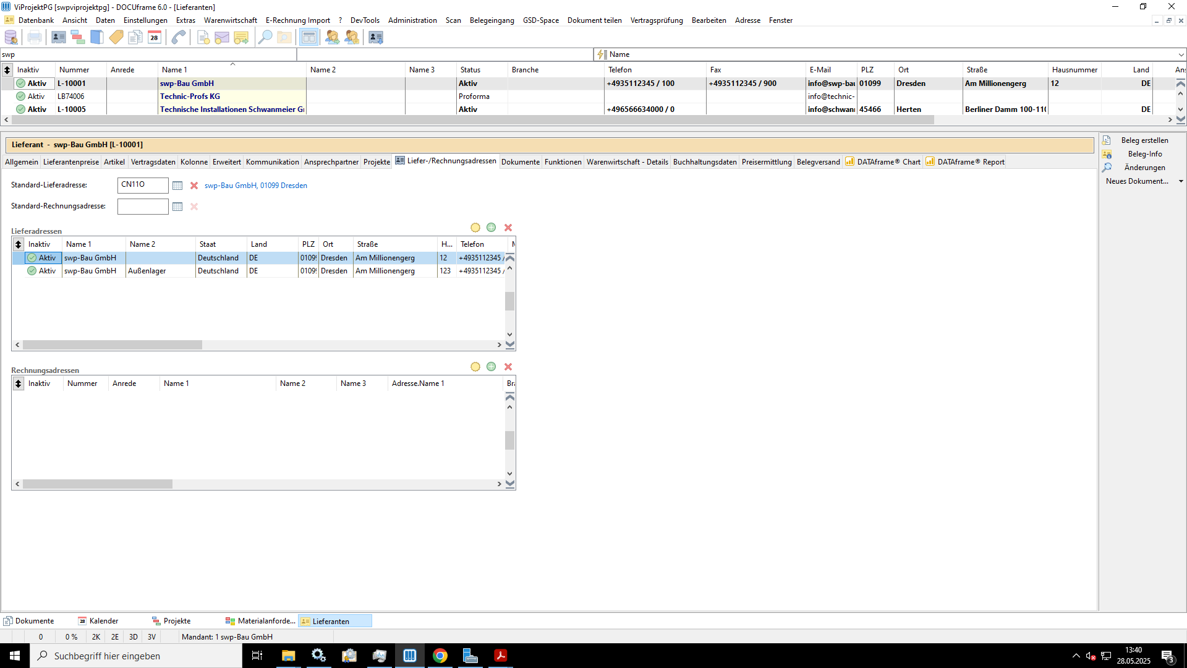Click the users with note icon
1187x668 pixels.
coord(352,37)
